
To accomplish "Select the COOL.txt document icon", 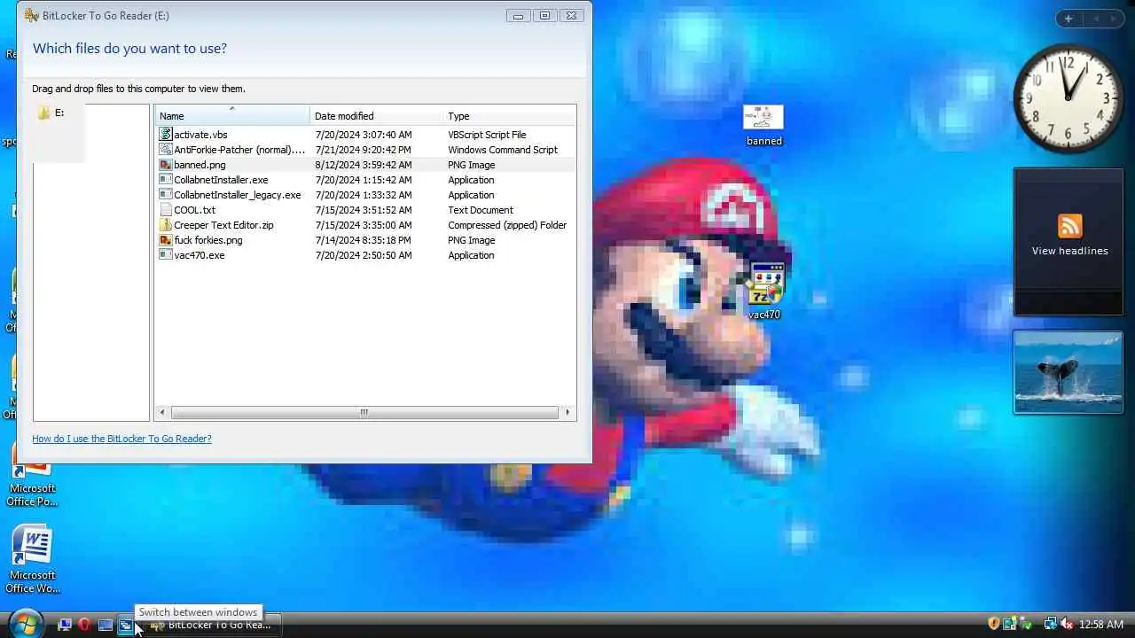I will (x=166, y=210).
